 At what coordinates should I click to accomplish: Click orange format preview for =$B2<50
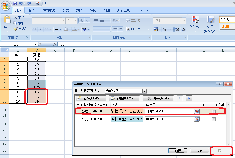pos(127,111)
